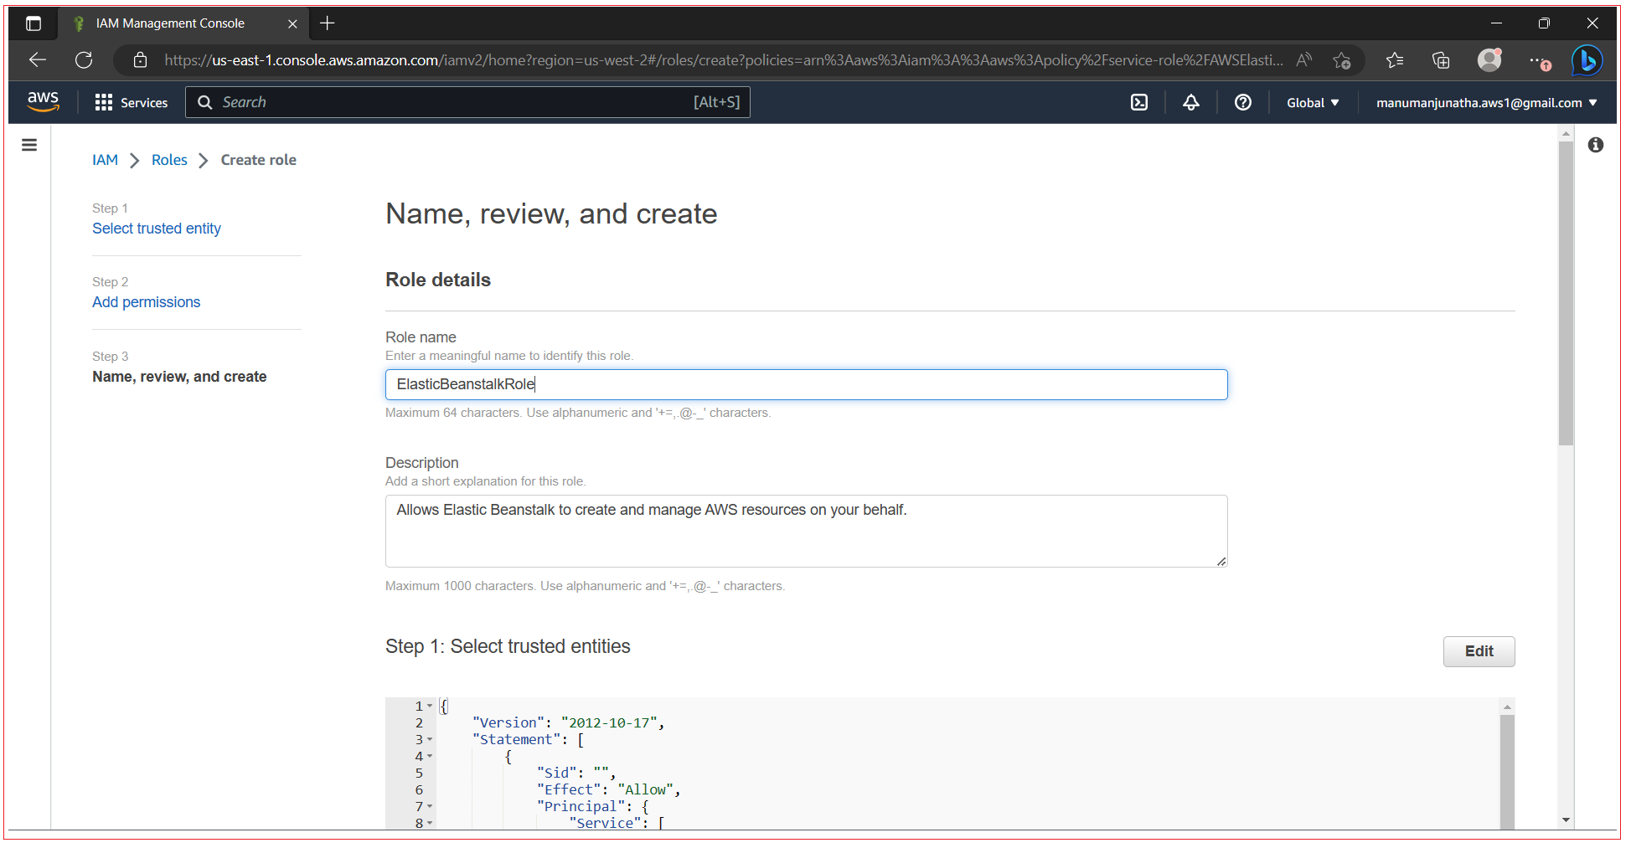
Task: Open browser Settings and more menu
Action: 1539,60
